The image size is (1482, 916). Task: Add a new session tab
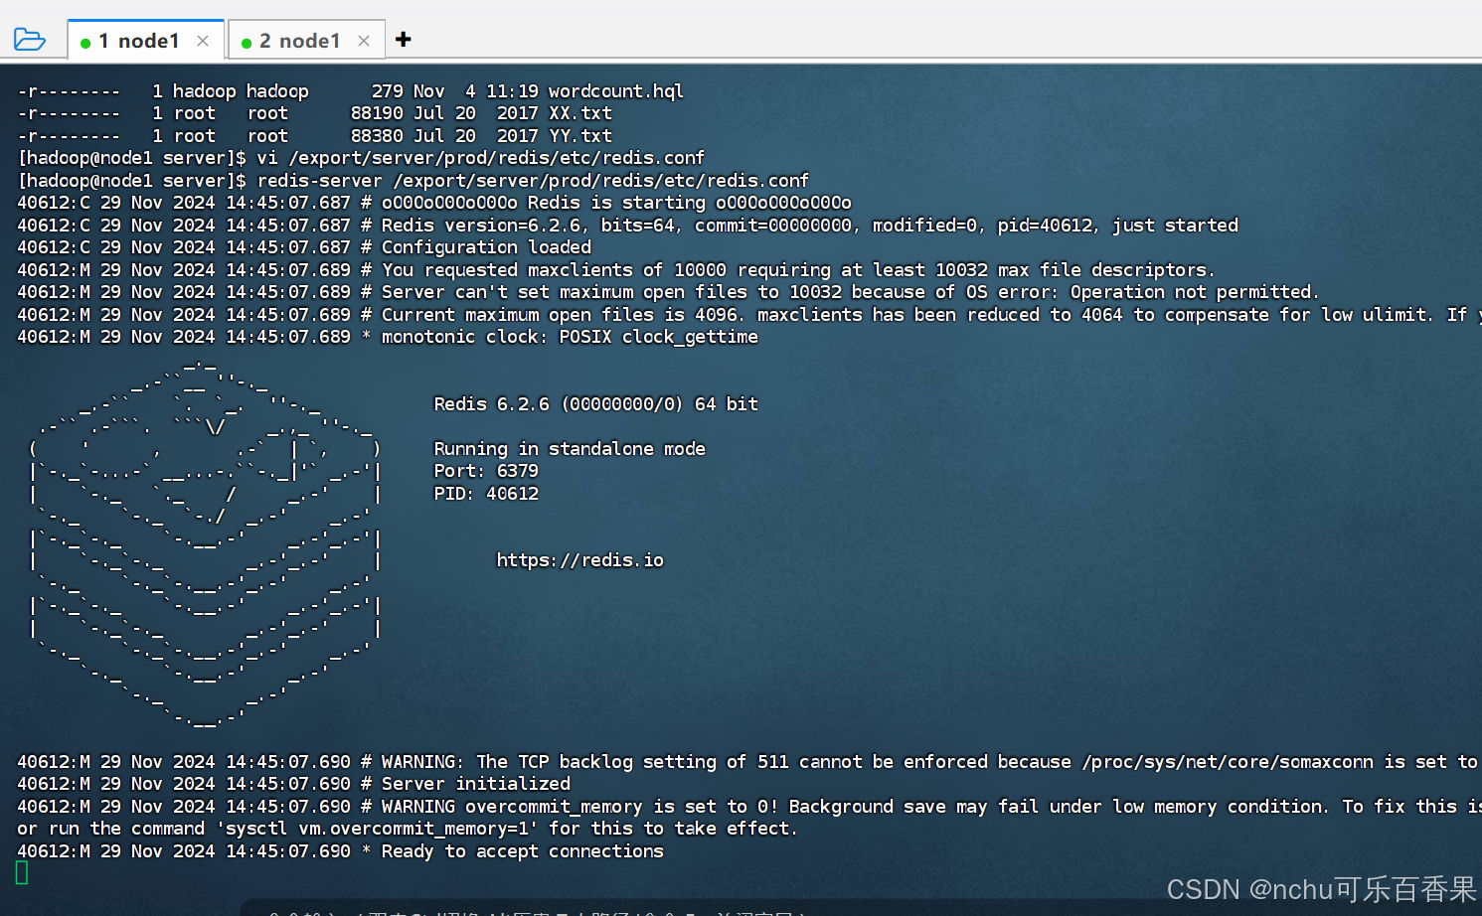click(x=403, y=39)
